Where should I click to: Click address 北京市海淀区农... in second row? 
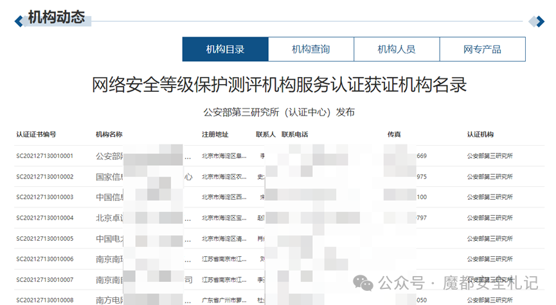tap(224, 177)
